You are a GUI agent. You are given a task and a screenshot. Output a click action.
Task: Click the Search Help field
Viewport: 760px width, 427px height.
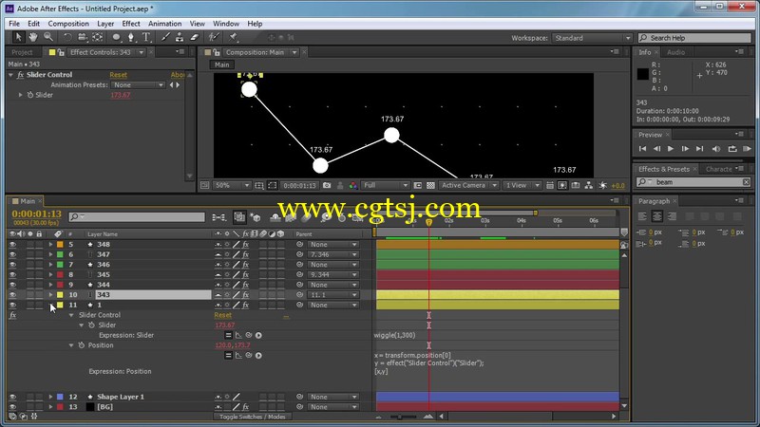click(x=694, y=38)
